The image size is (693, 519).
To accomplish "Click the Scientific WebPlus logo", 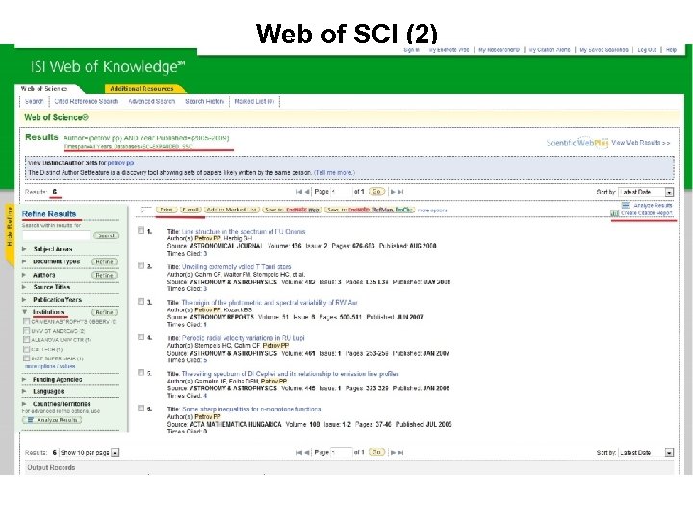I will click(x=577, y=143).
